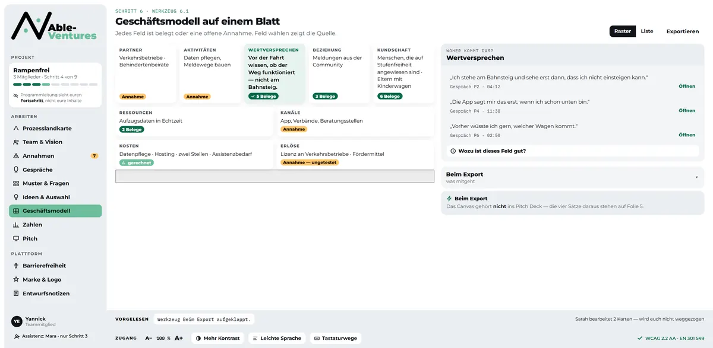This screenshot has height=348, width=713.
Task: Click the Team & Vision people icon
Action: tap(17, 142)
